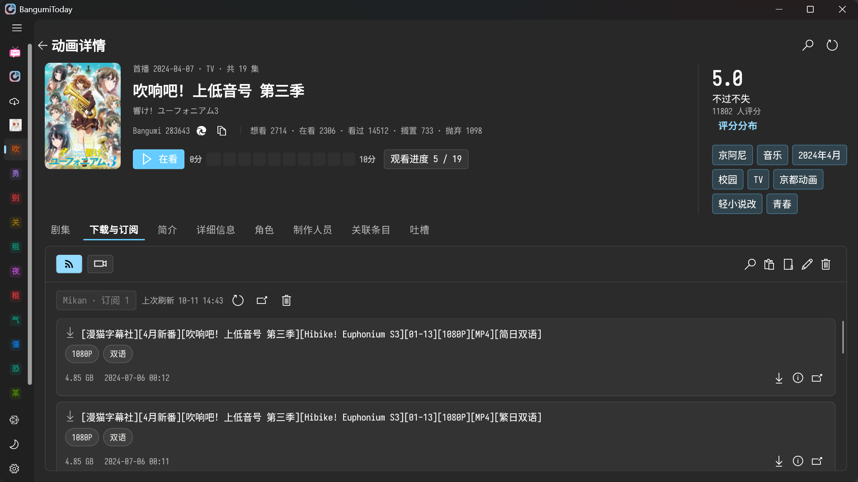The height and width of the screenshot is (482, 858).
Task: Switch to the RSS subscription view
Action: point(69,264)
